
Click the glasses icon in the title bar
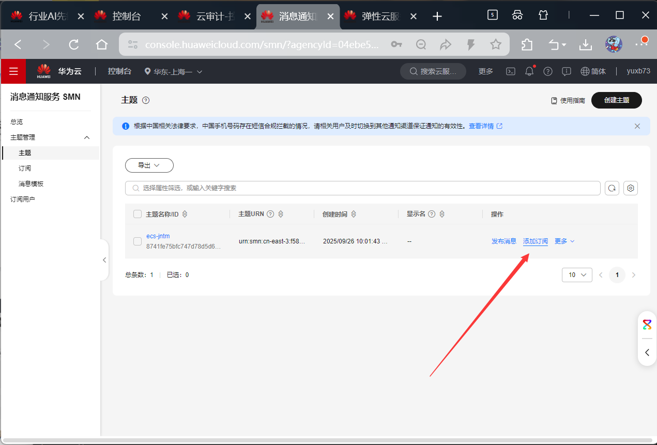(x=517, y=16)
